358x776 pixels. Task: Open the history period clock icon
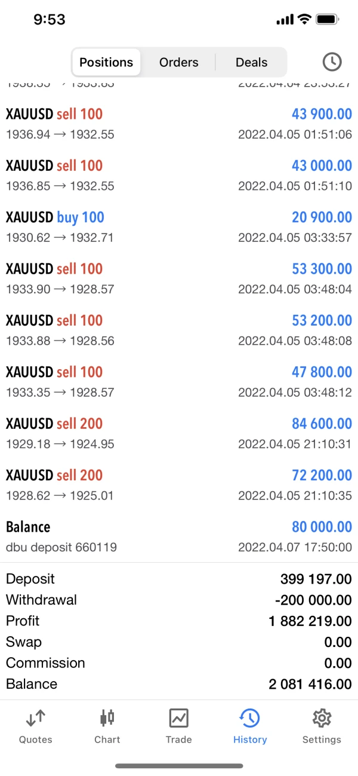tap(332, 62)
